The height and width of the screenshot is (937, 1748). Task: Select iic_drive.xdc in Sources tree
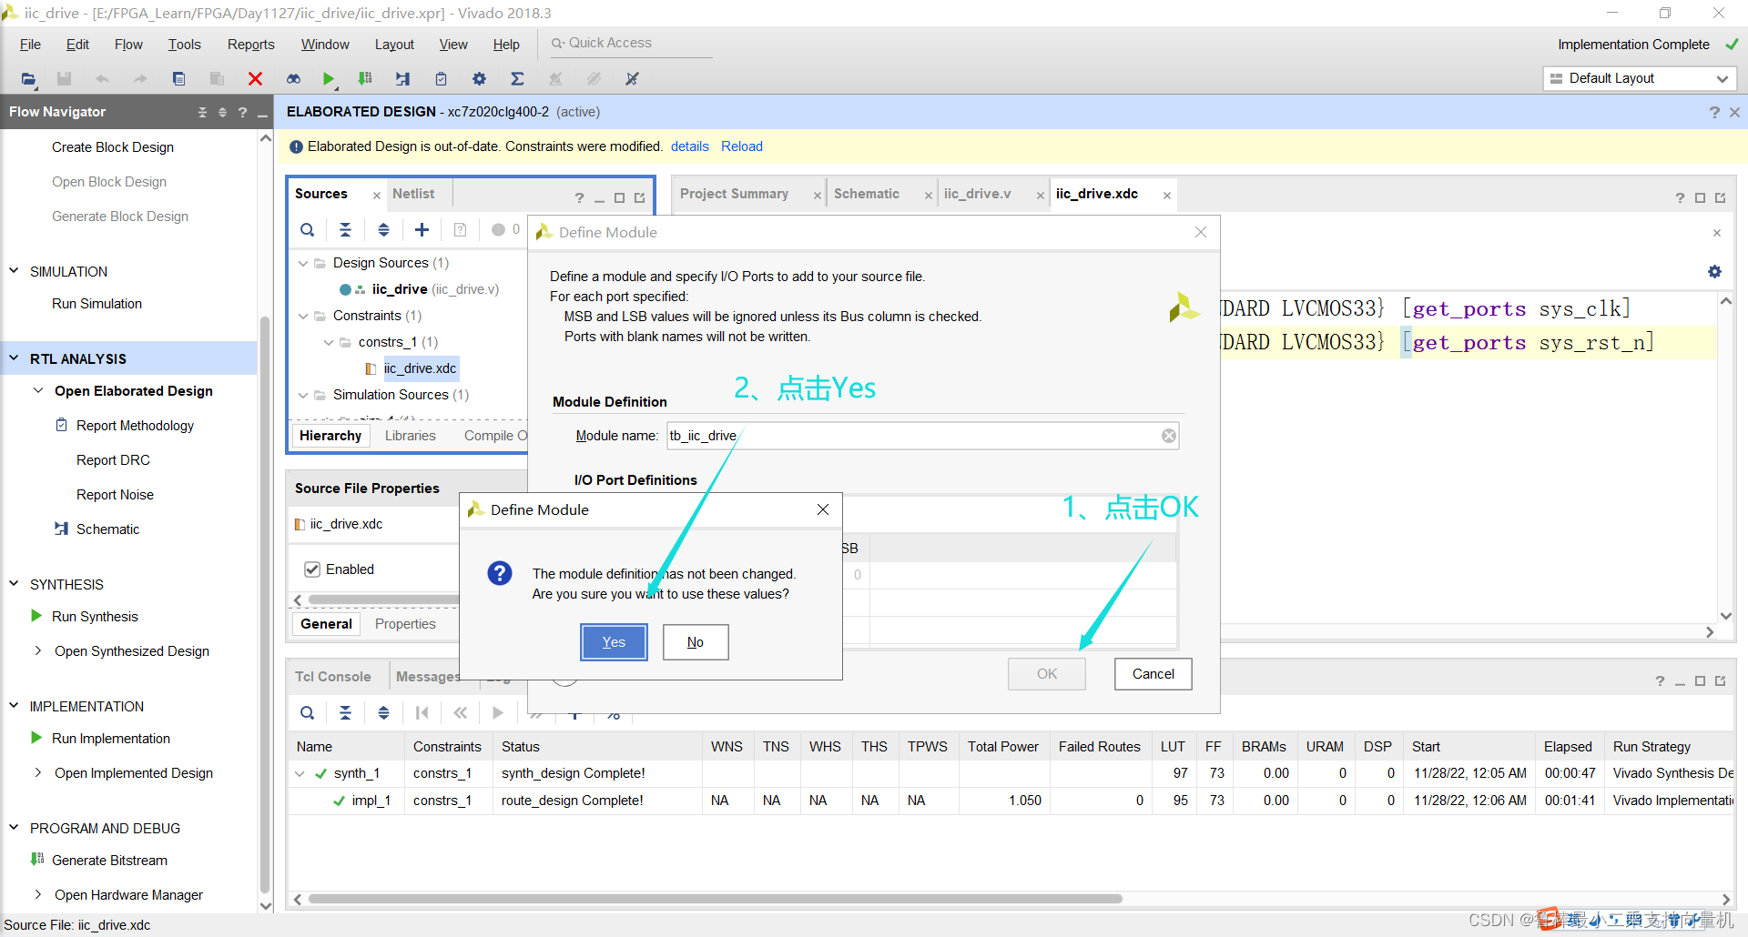tap(420, 368)
